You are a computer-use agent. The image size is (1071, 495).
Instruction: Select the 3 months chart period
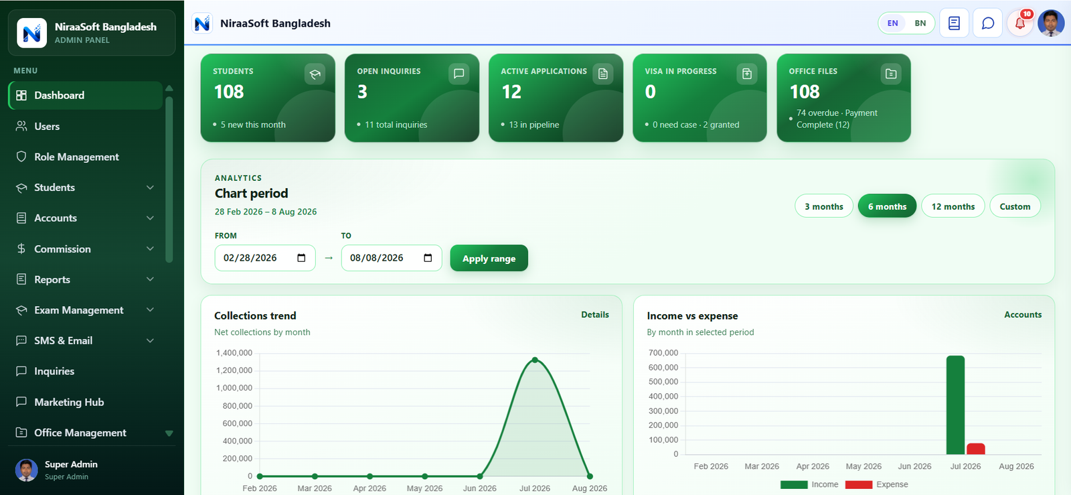click(824, 206)
